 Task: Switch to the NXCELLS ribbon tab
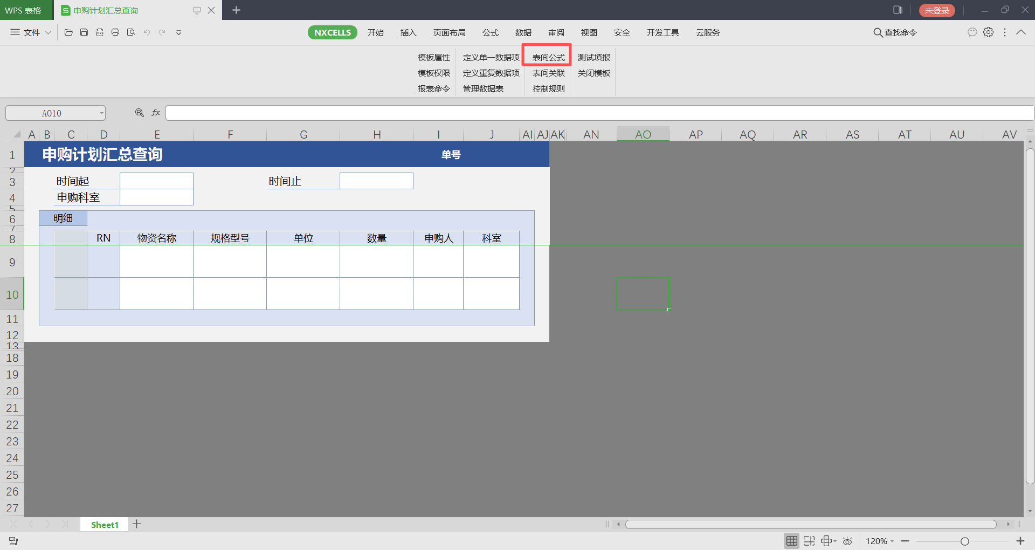[x=332, y=32]
